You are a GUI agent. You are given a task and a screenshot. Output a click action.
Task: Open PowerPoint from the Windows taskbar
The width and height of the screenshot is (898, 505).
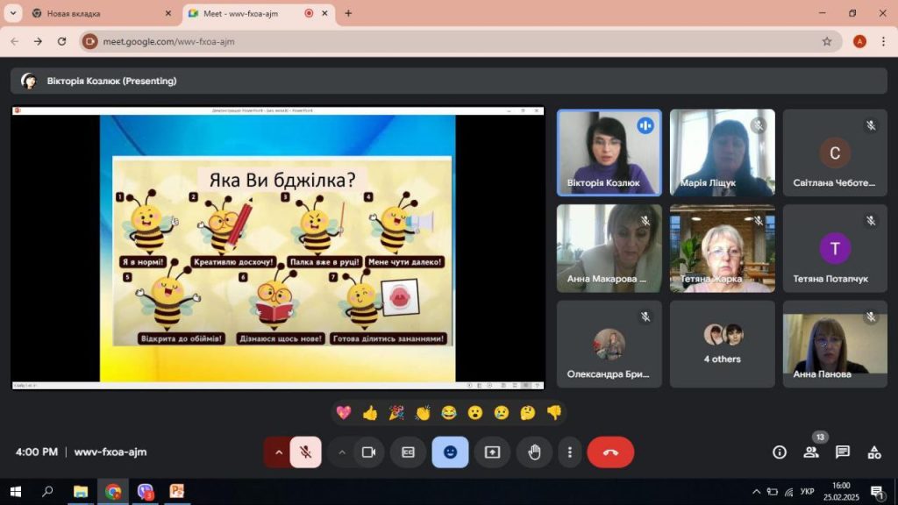point(176,492)
